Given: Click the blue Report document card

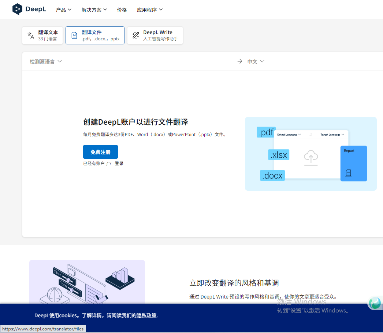Looking at the screenshot, I should click(x=354, y=164).
